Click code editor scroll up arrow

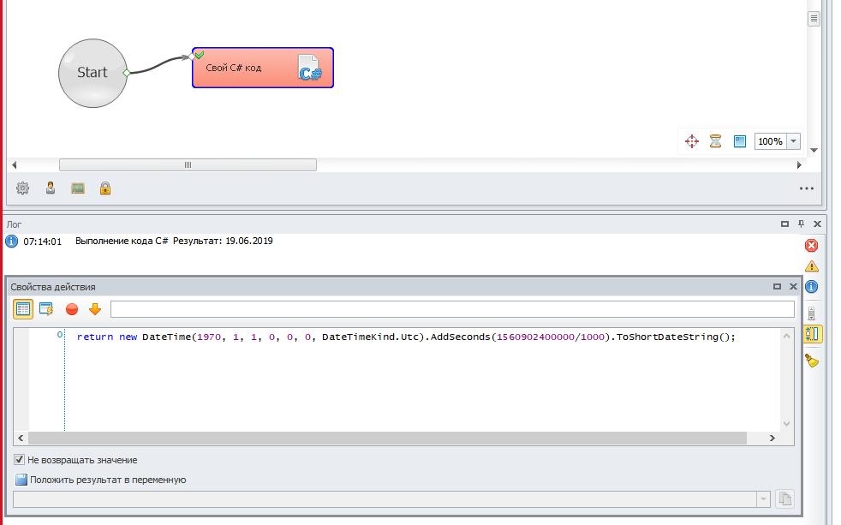point(786,337)
